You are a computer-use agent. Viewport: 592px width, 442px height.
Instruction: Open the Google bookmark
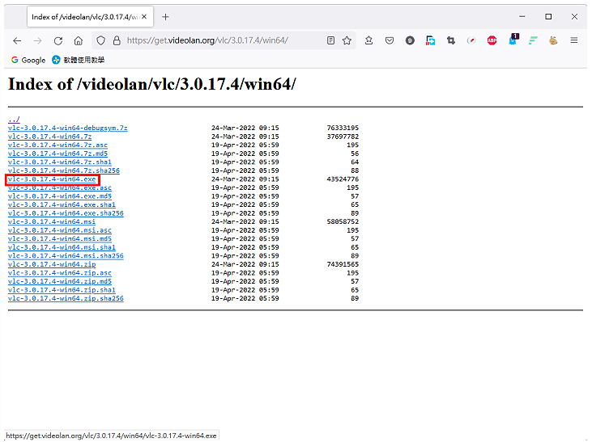[28, 60]
